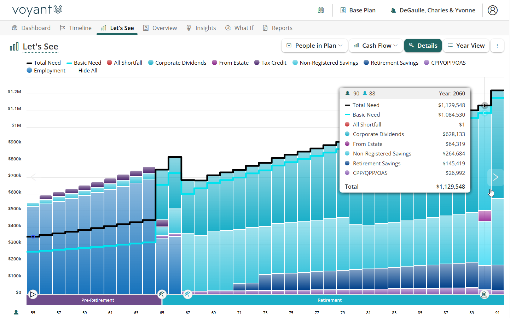This screenshot has height=318, width=510.
Task: Switch to the Dashboard tab
Action: pos(31,28)
